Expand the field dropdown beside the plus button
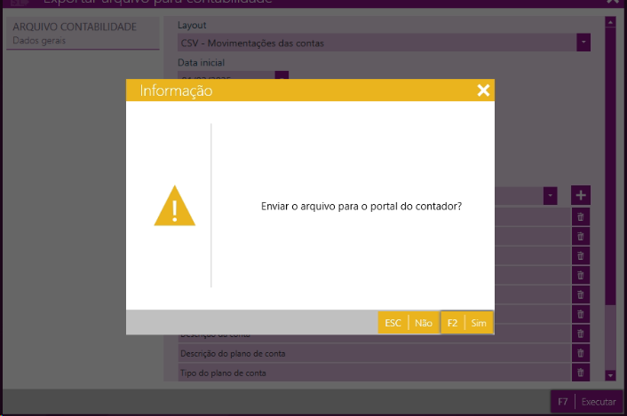Screen dimensions: 627x416 pos(551,195)
